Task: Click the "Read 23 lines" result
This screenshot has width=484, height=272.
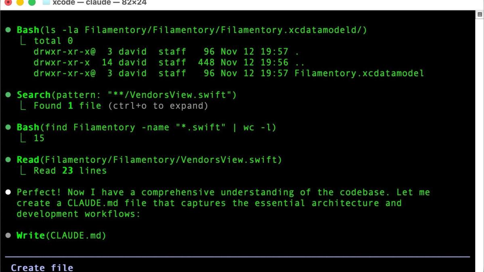Action: pos(70,171)
